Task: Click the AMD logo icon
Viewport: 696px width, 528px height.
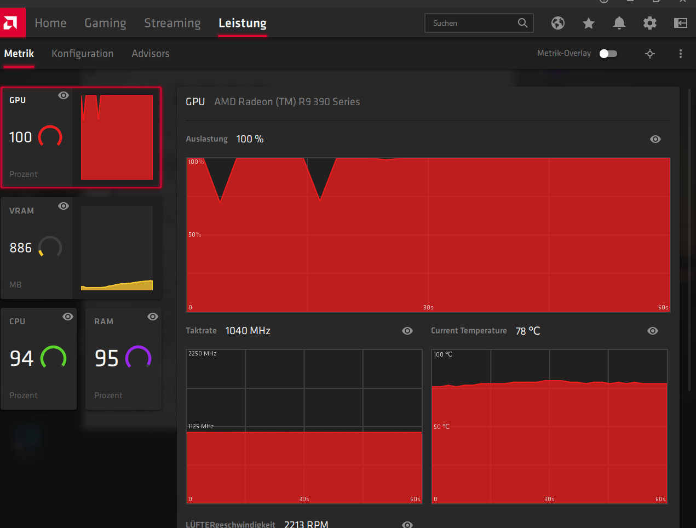Action: 12,22
